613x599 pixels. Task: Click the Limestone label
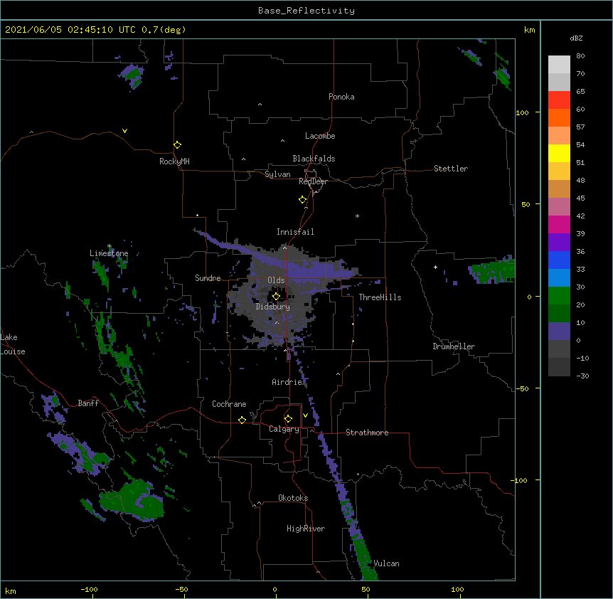click(x=109, y=253)
